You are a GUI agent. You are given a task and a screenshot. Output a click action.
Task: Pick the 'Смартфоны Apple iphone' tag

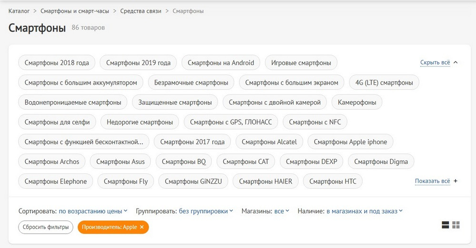[350, 142]
